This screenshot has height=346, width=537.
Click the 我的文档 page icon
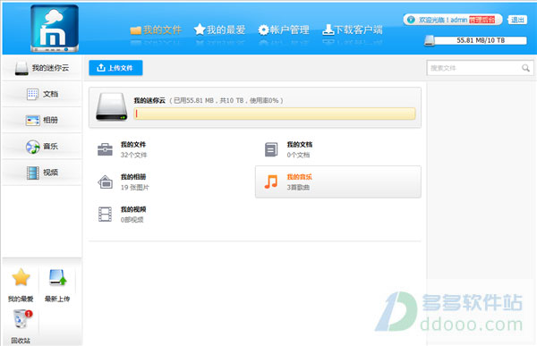pyautogui.click(x=271, y=149)
